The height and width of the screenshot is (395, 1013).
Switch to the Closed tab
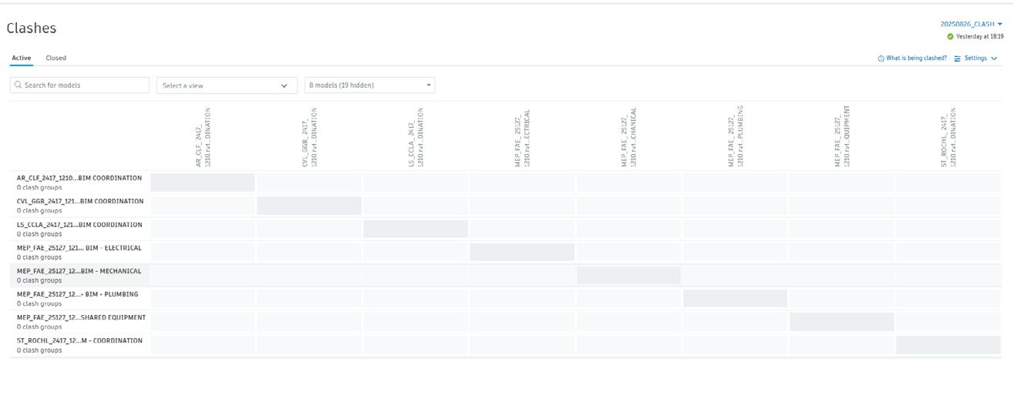pyautogui.click(x=56, y=58)
